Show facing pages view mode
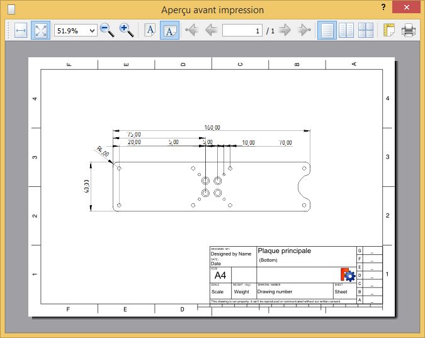425x338 pixels. (346, 30)
